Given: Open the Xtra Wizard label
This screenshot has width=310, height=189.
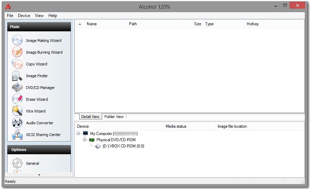Looking at the screenshot, I should [36, 111].
